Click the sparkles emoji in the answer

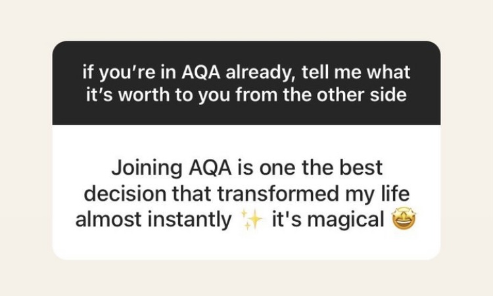click(249, 221)
